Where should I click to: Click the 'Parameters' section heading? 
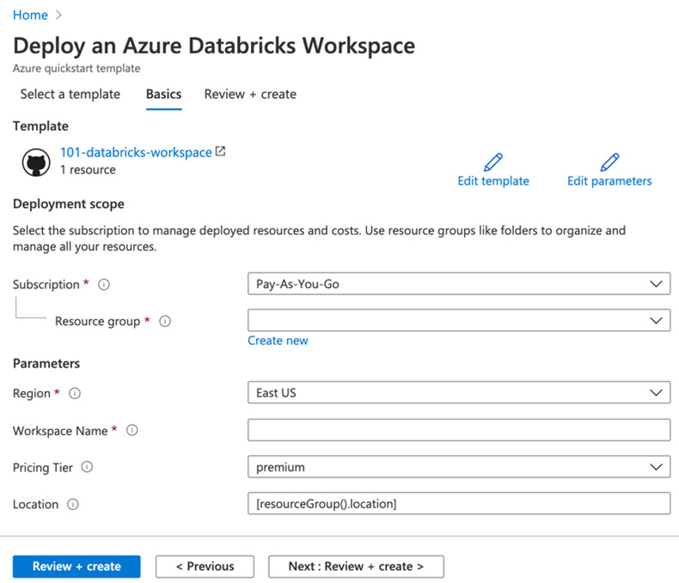pyautogui.click(x=46, y=364)
